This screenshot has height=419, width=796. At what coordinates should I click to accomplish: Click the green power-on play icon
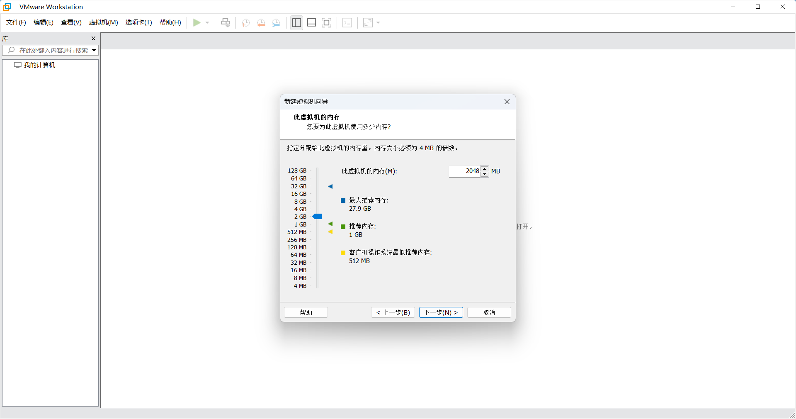pos(197,22)
